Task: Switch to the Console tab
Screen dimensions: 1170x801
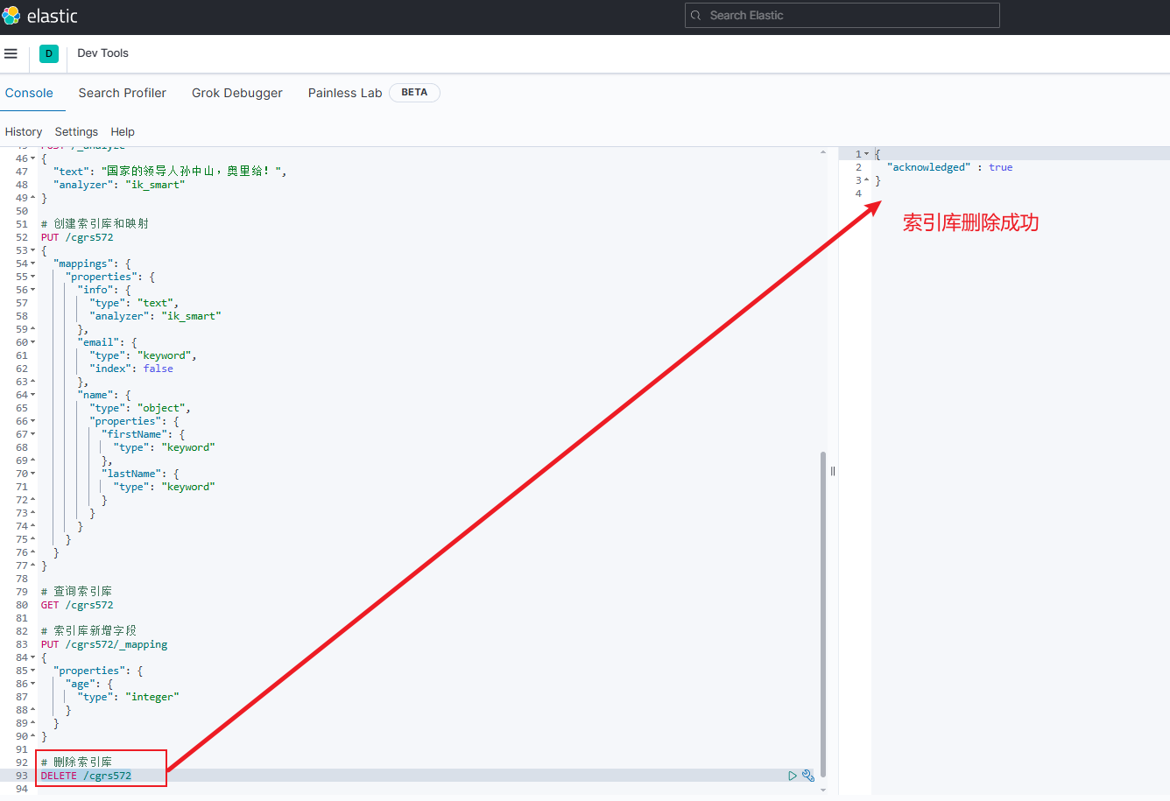Action: point(29,93)
